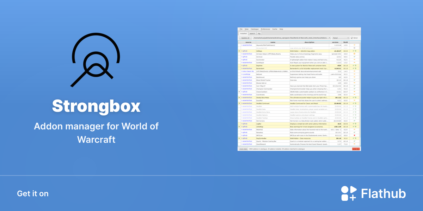Click the grey ignored status icon for Accountant
The image size is (423, 211).
(x=354, y=48)
